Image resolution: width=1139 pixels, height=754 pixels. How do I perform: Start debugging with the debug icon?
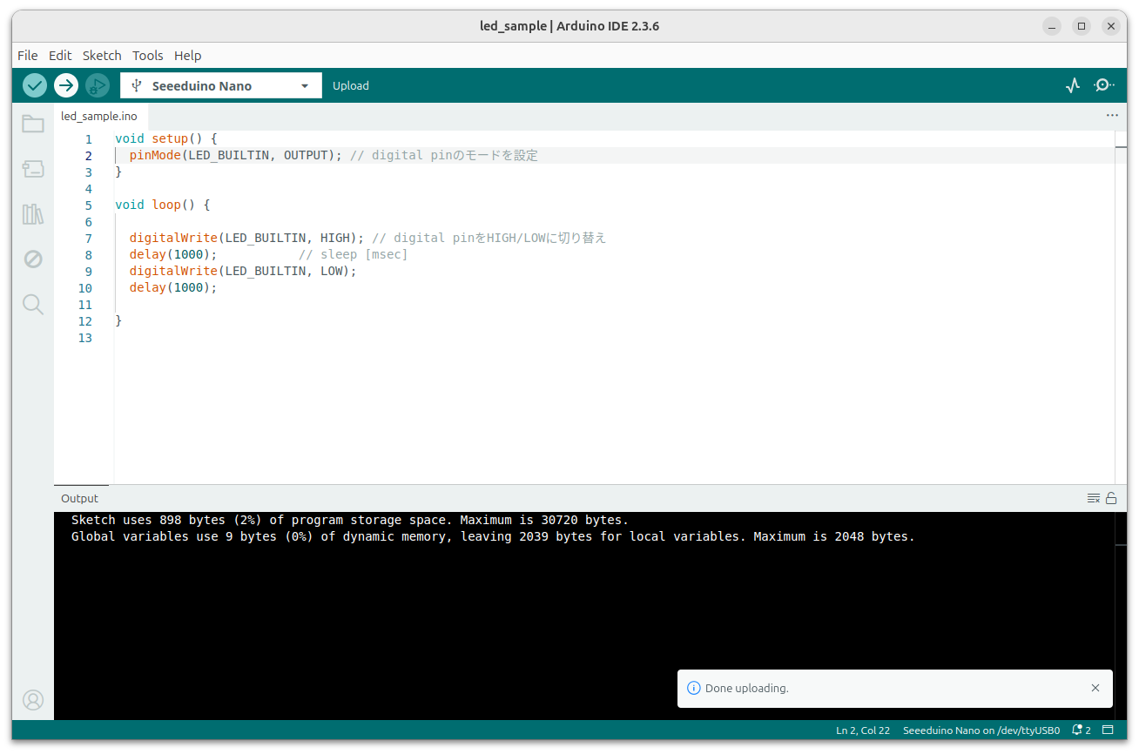click(x=98, y=85)
